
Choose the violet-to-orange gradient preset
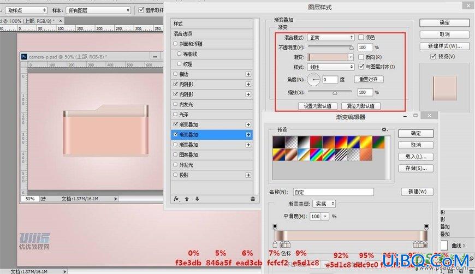click(x=328, y=142)
